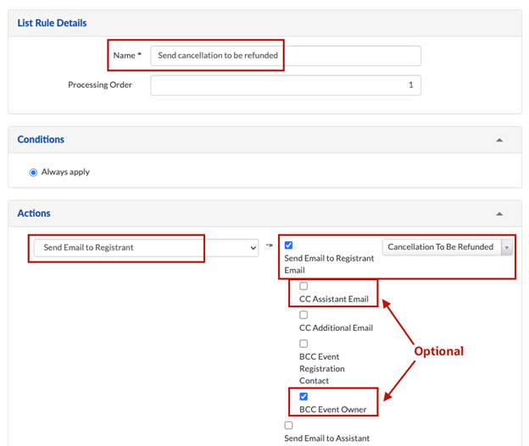Collapse the Actions section arrow

coord(499,214)
